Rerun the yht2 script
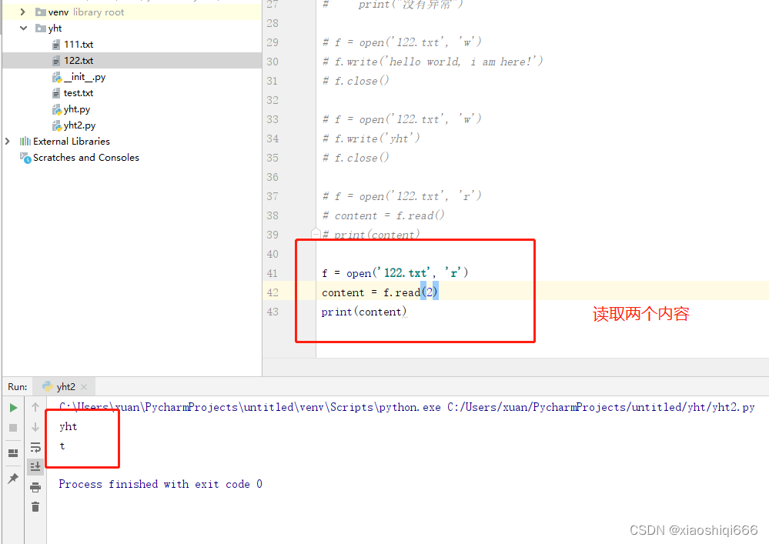769x544 pixels. point(13,405)
